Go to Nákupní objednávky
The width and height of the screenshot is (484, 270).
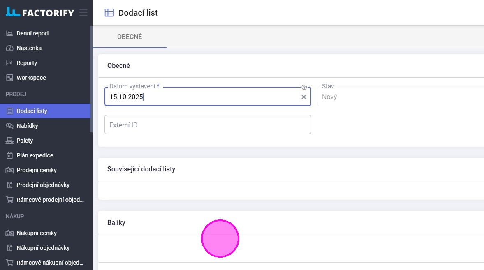43,248
